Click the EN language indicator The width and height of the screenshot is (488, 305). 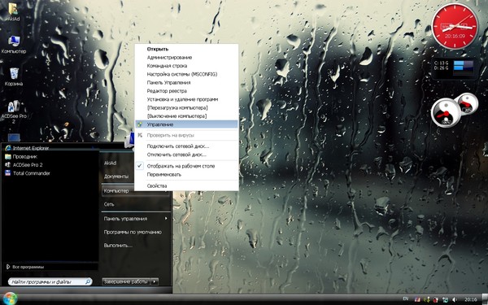click(x=406, y=298)
